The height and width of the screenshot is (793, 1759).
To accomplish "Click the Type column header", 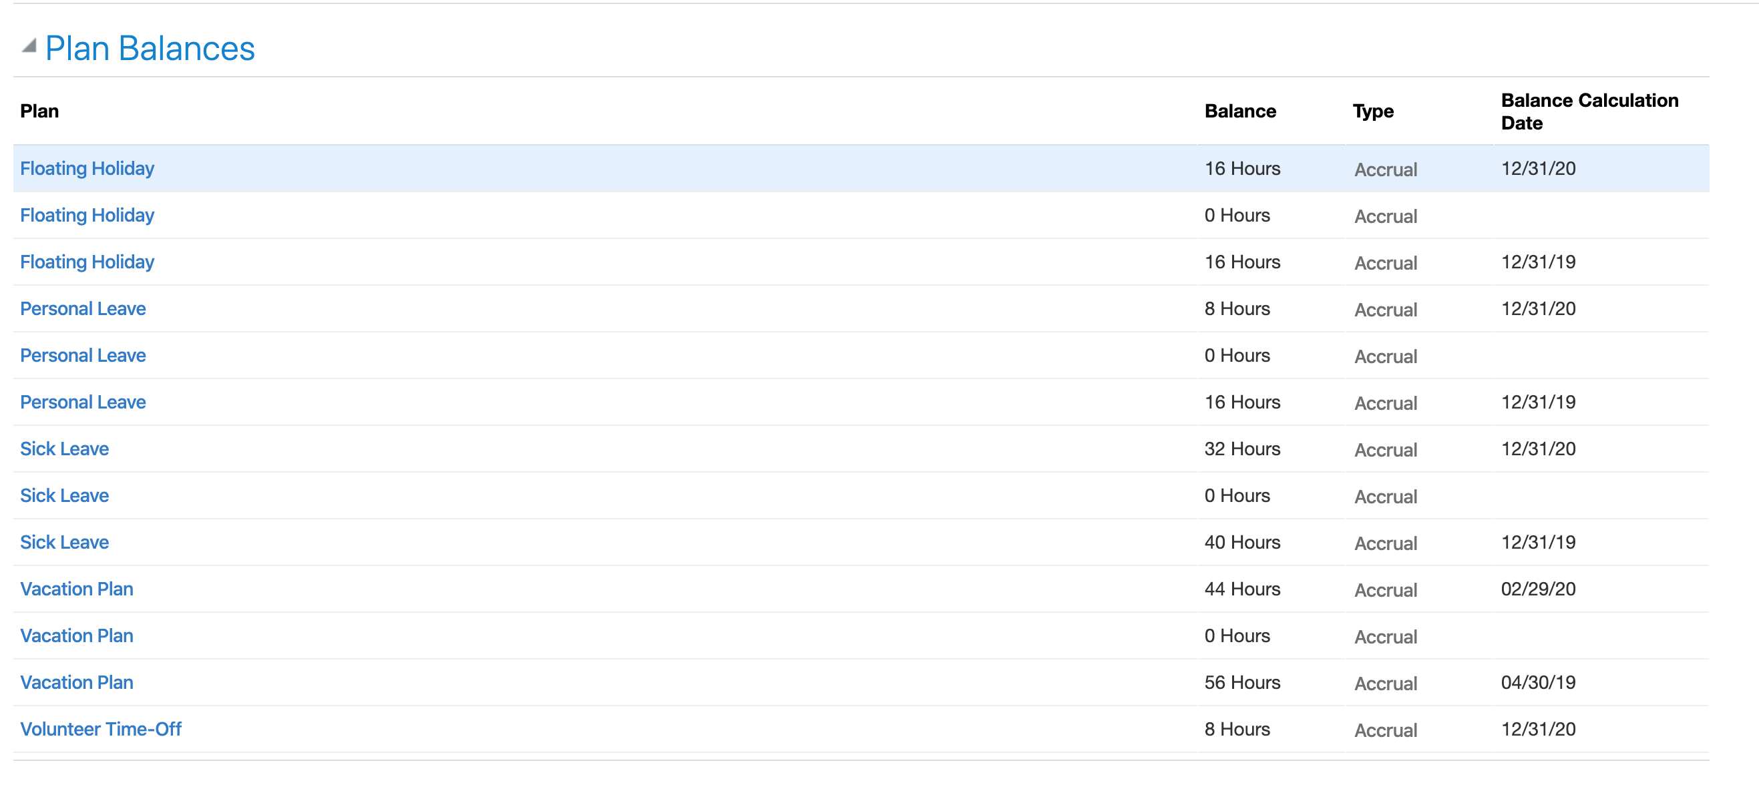I will coord(1372,111).
